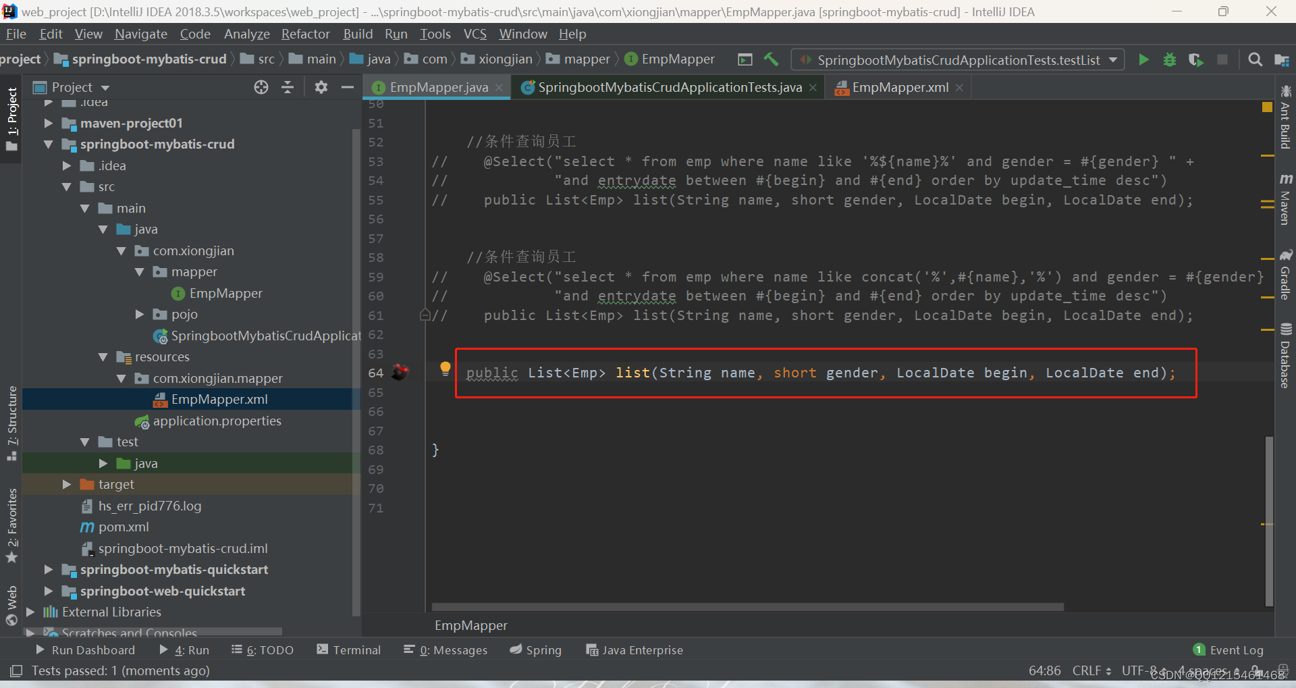Open the Event Log
The height and width of the screenshot is (688, 1296).
point(1228,650)
